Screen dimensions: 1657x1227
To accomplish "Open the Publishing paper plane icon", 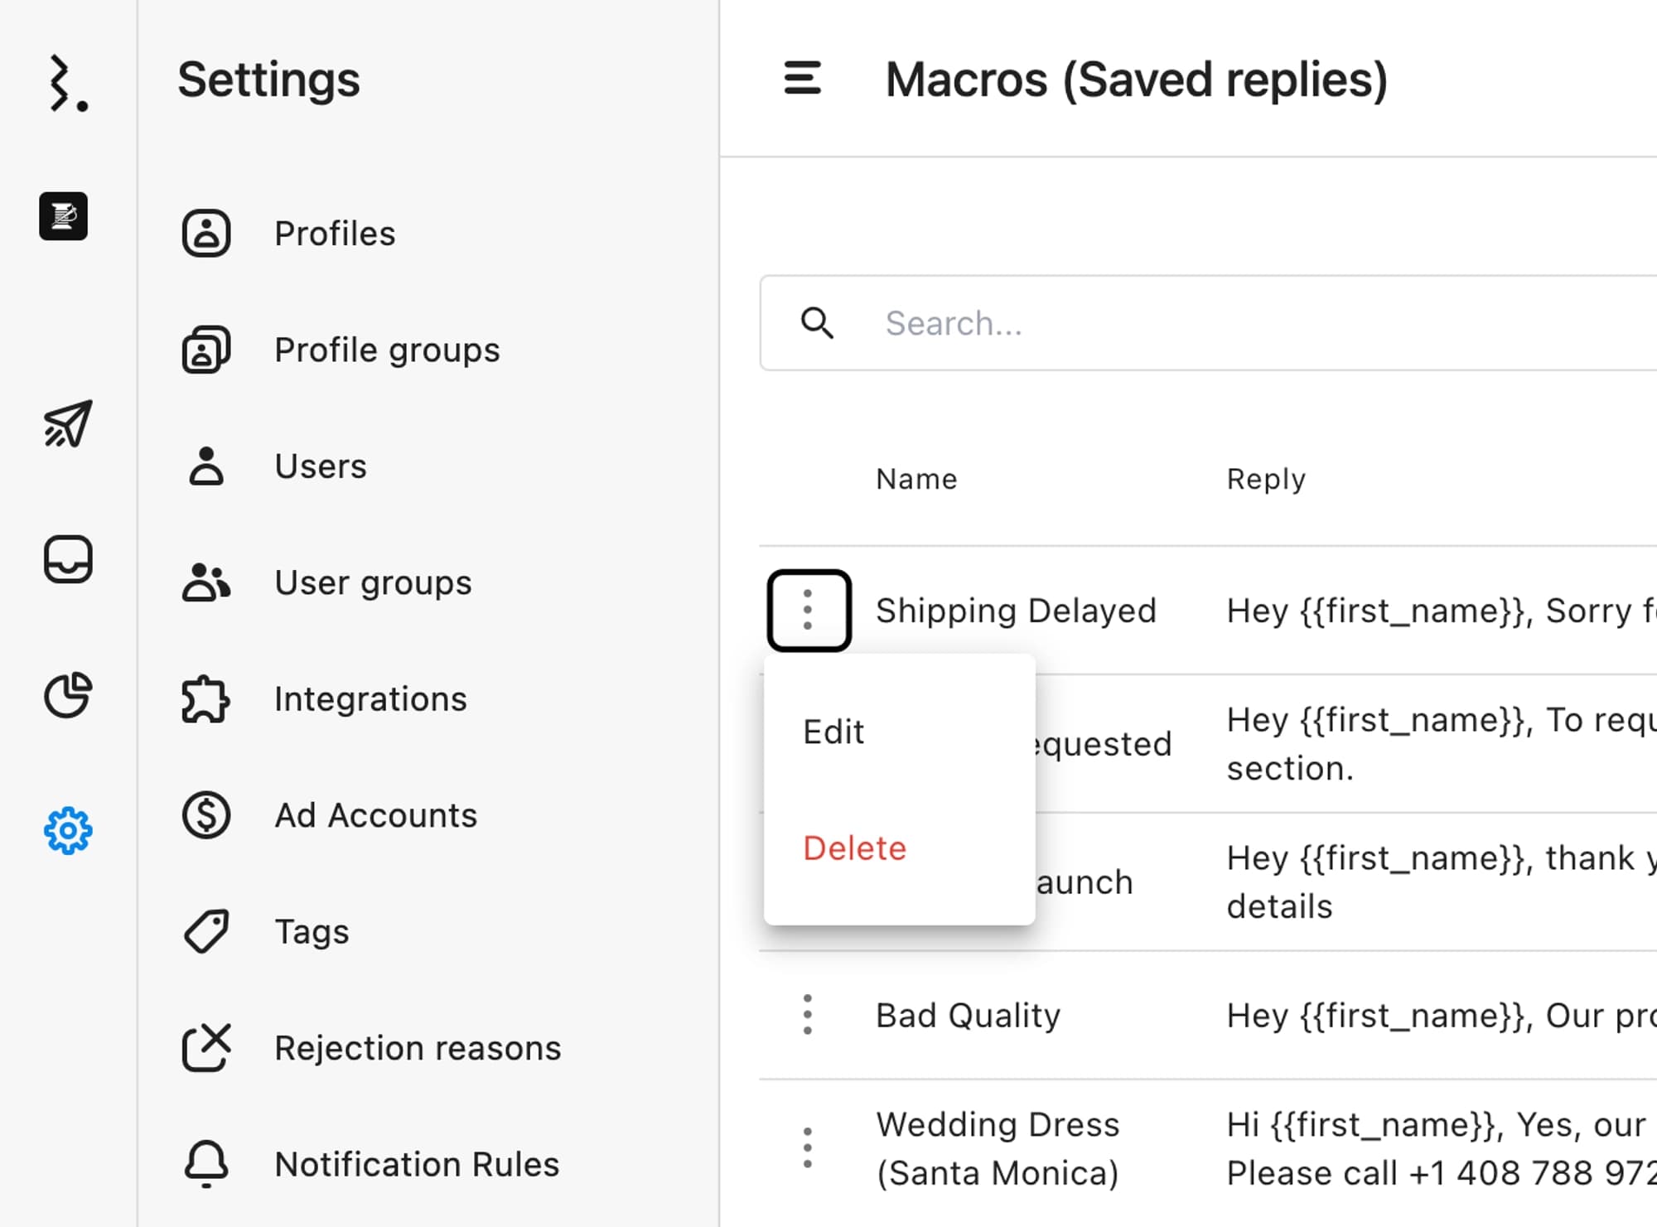I will [68, 424].
